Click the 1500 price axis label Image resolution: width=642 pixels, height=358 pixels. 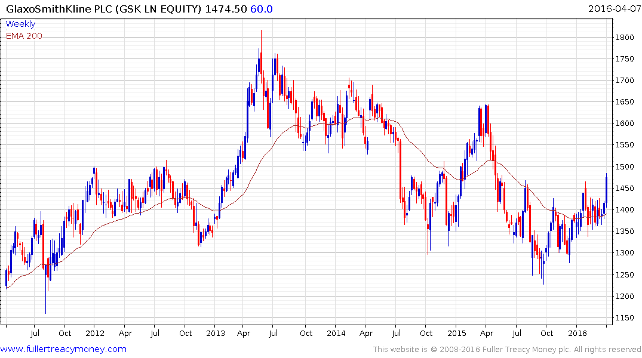[625, 167]
